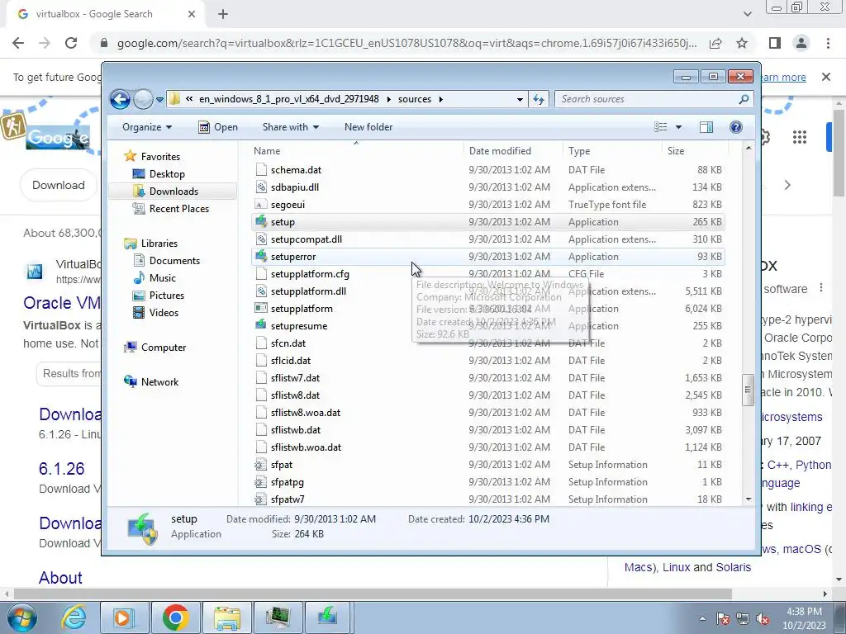The image size is (846, 634).
Task: Select the sdbapiu.dll file icon
Action: [261, 187]
